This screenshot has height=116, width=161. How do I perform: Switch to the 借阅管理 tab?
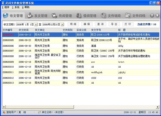tap(86, 15)
